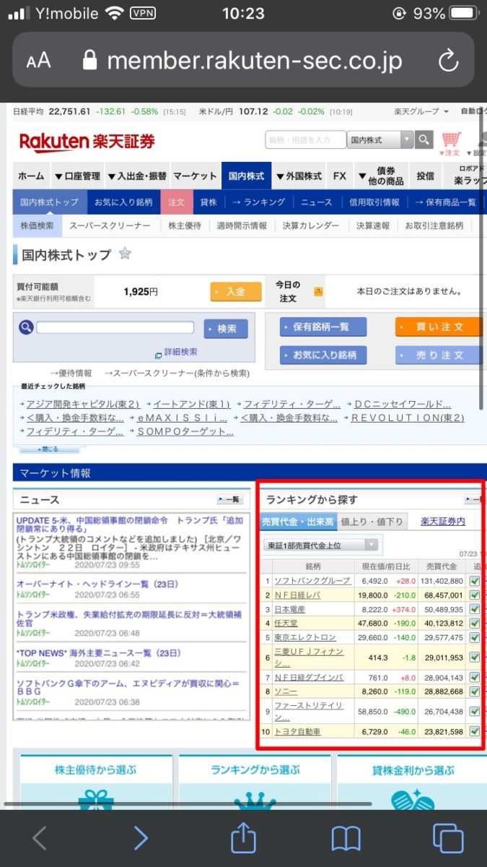
Task: Open the pink 注文 submenu item
Action: [177, 202]
